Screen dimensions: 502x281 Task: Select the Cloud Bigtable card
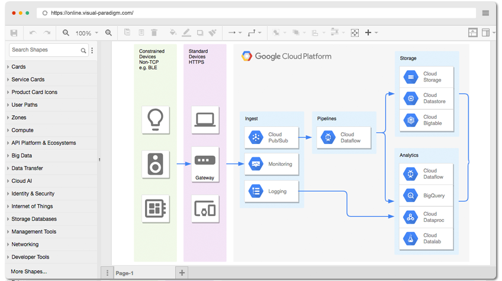pyautogui.click(x=426, y=120)
